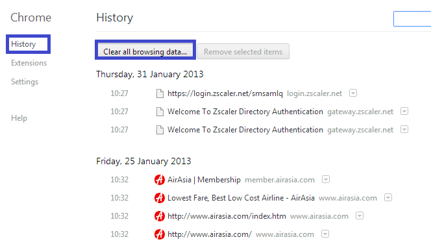Image resolution: width=431 pixels, height=246 pixels.
Task: Open dropdown arrow for second gateway.zscaler.net entry
Action: [404, 129]
